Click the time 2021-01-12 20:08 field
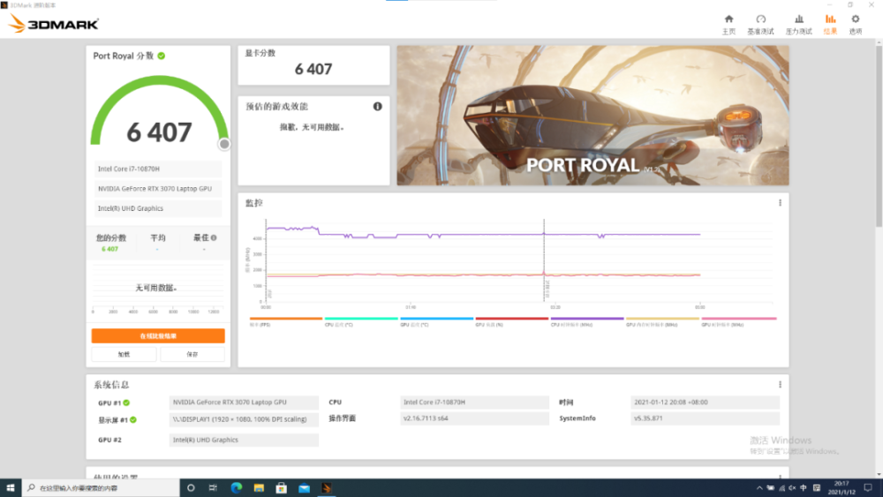This screenshot has height=497, width=883. point(705,402)
